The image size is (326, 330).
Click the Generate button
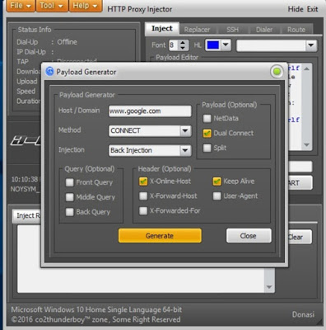[x=160, y=236]
